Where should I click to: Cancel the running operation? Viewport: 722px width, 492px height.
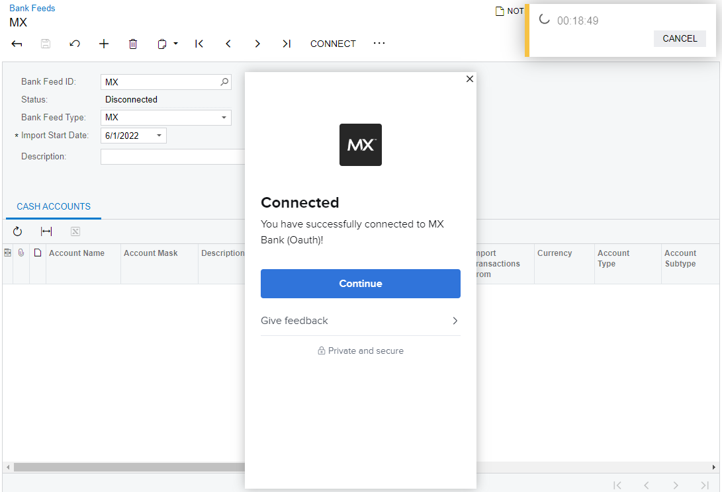(x=680, y=38)
